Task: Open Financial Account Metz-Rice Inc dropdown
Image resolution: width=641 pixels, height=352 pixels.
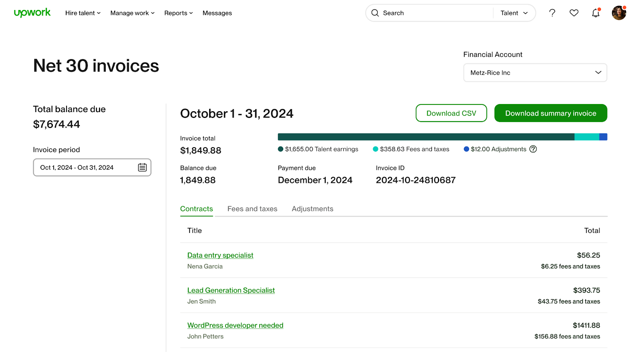Action: pyautogui.click(x=535, y=73)
